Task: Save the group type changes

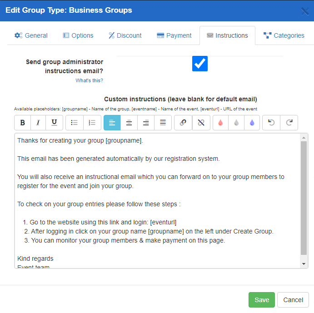Action: [x=262, y=300]
